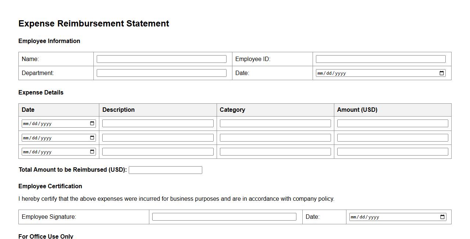Click first row Description field
470x239 pixels.
click(158, 124)
